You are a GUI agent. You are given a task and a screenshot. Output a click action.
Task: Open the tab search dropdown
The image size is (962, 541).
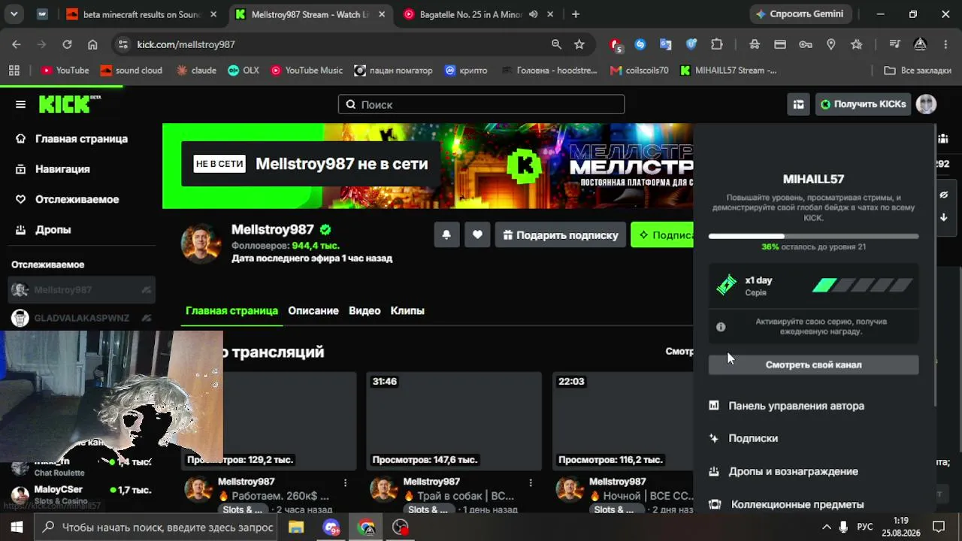pos(14,14)
